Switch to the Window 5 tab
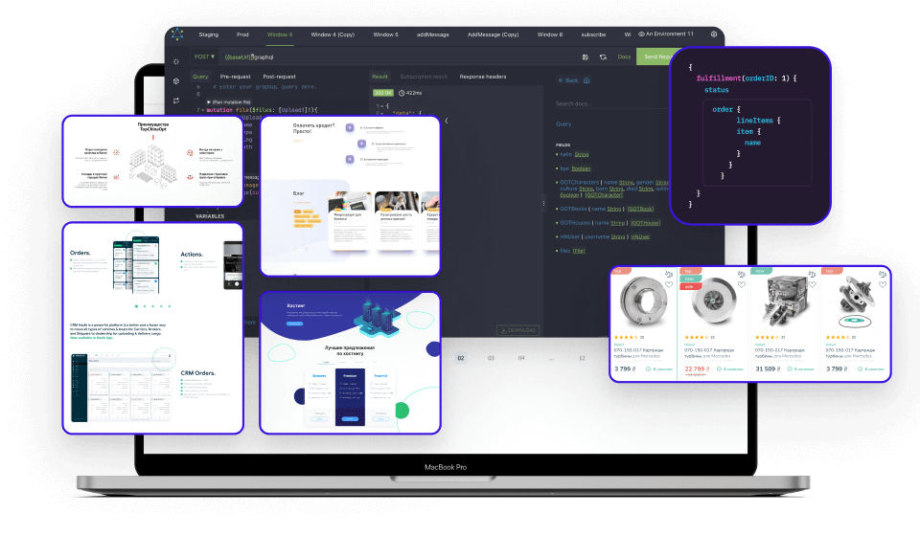 pyautogui.click(x=385, y=34)
